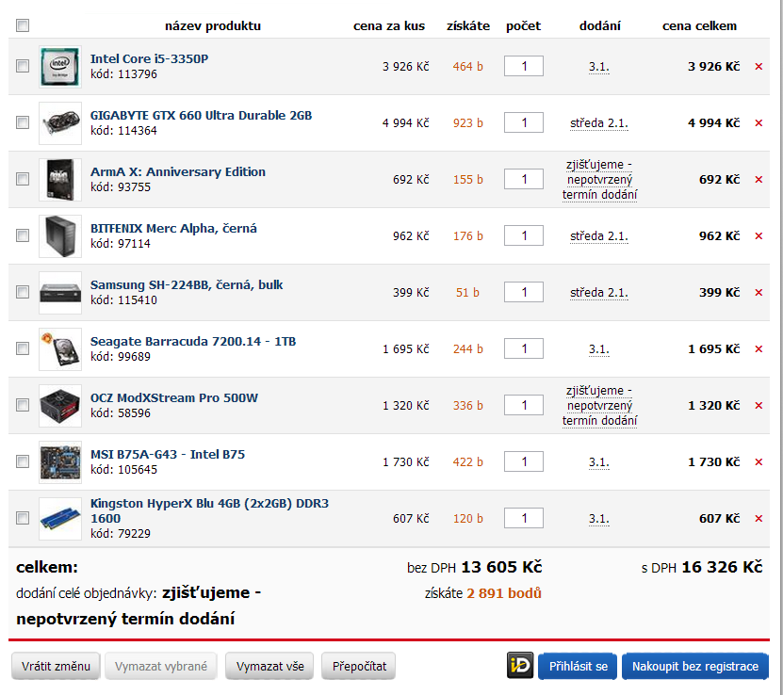Image resolution: width=783 pixels, height=695 pixels.
Task: Click Přepočítat button
Action: [x=359, y=666]
